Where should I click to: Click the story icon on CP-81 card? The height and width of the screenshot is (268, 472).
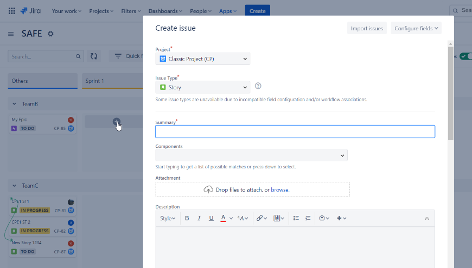(14, 210)
